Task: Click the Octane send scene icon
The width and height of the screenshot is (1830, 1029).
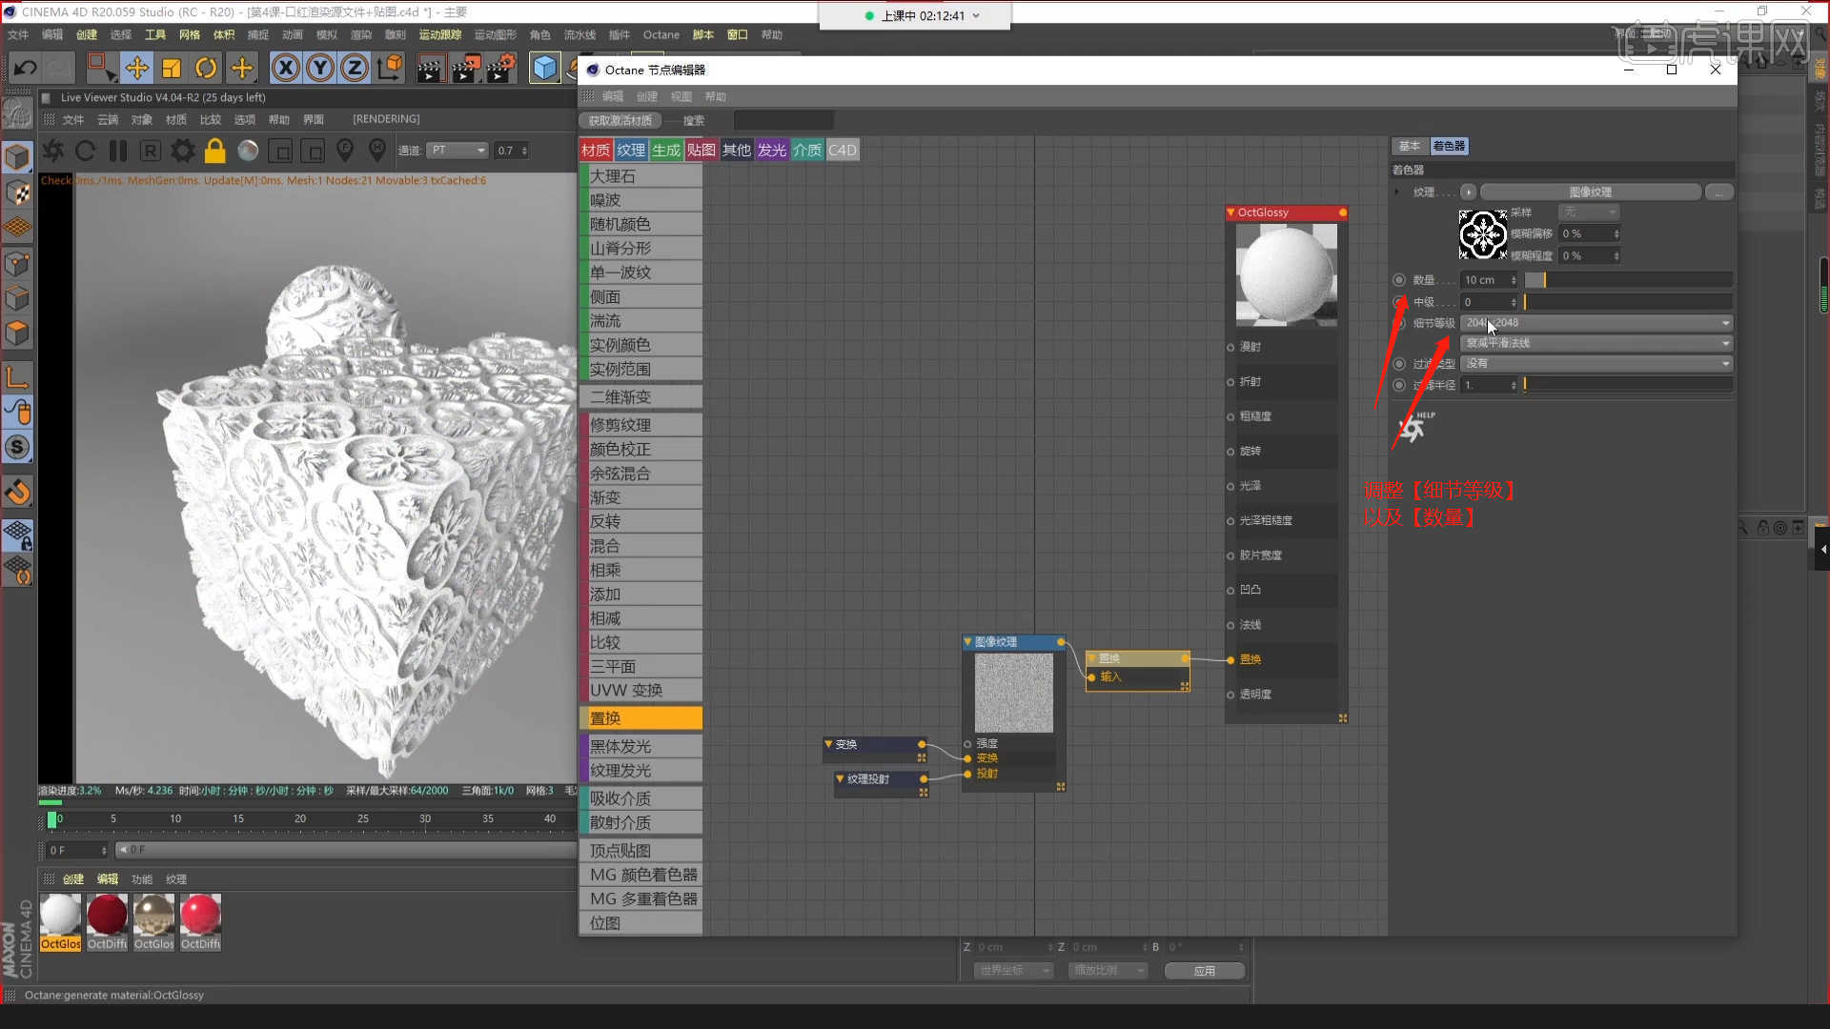Action: click(x=53, y=151)
